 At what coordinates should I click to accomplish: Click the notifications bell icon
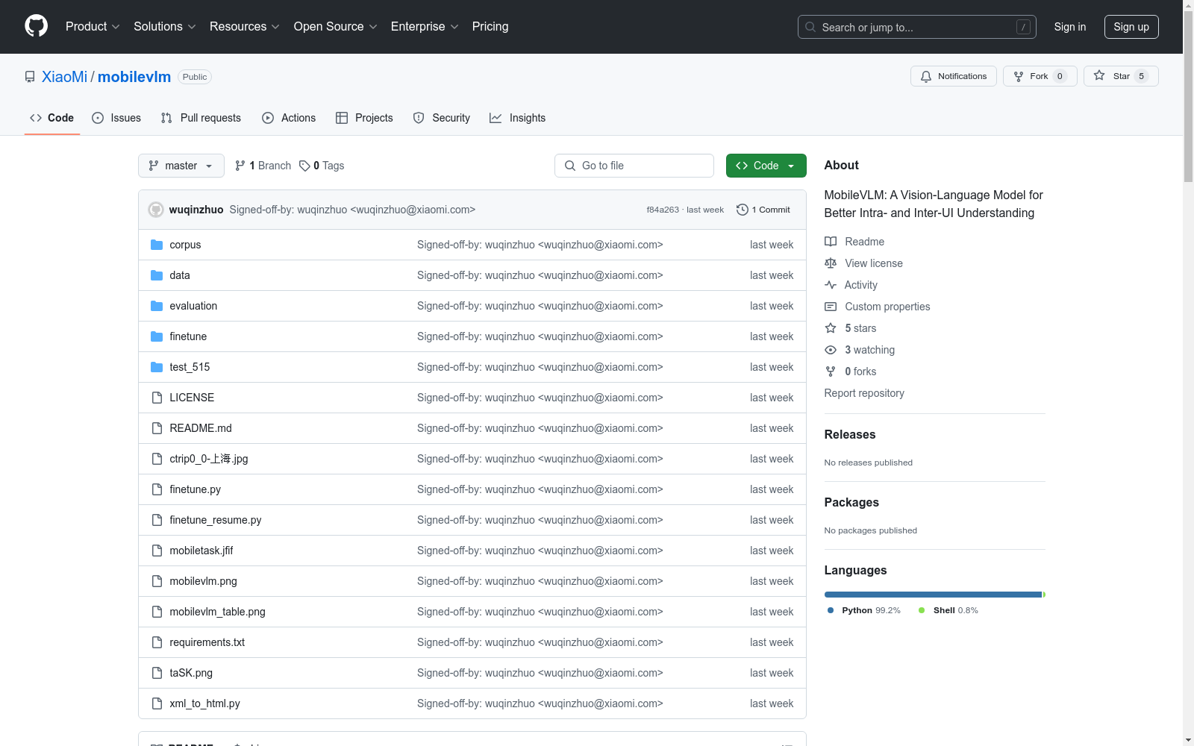[926, 76]
